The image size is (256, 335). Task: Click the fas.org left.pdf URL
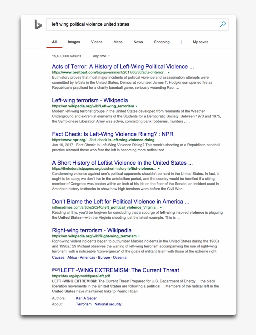coord(81,276)
